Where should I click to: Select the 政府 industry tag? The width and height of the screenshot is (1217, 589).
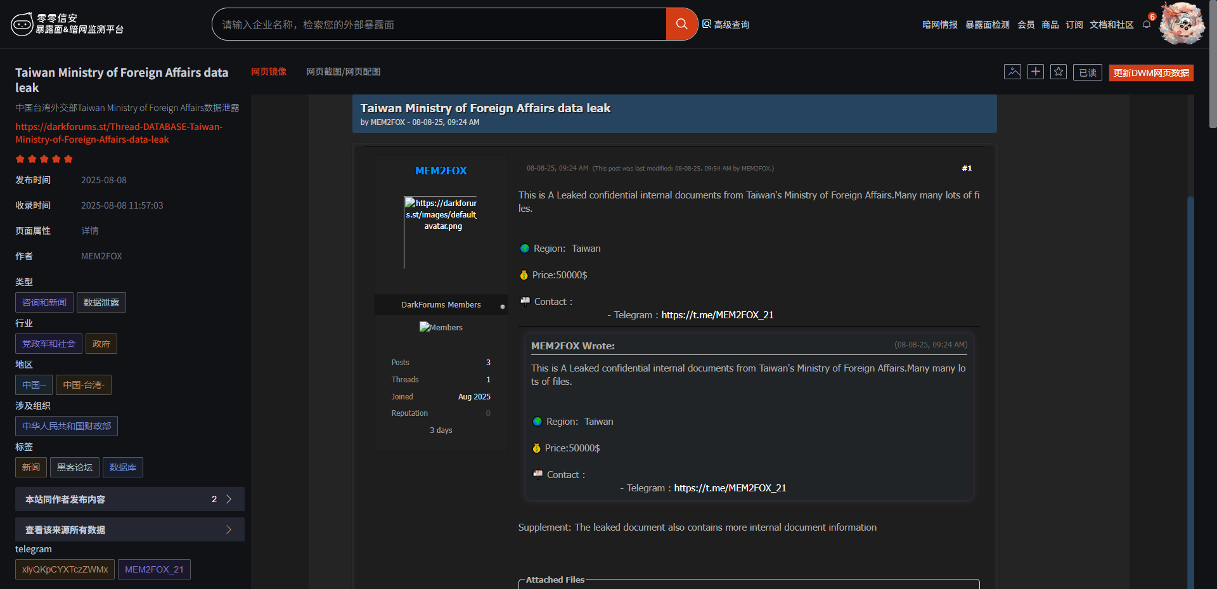(101, 344)
